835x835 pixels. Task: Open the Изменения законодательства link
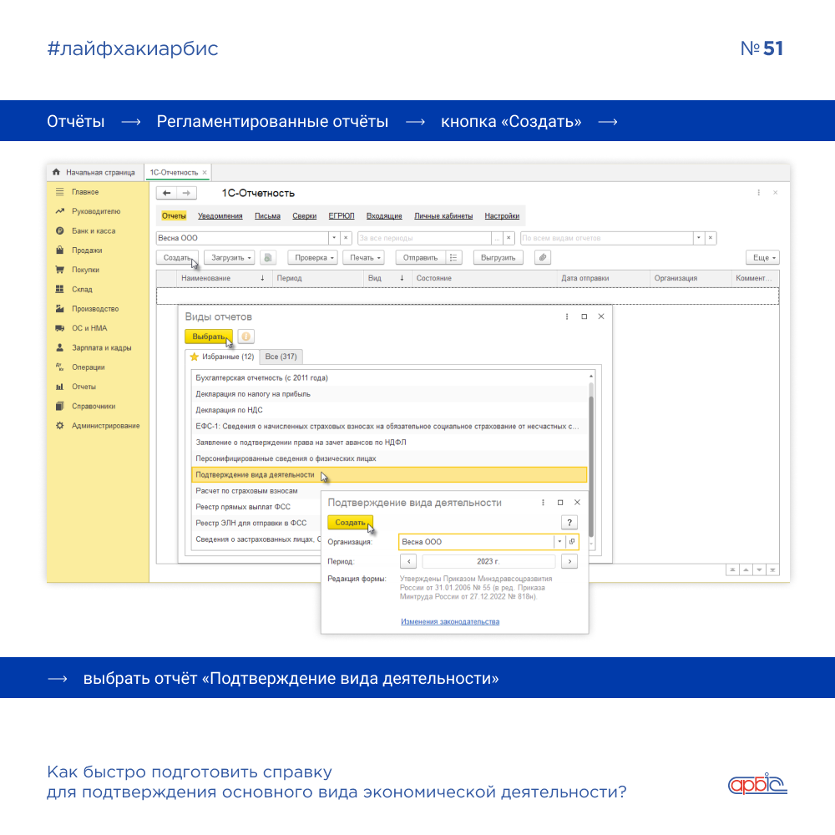click(450, 621)
